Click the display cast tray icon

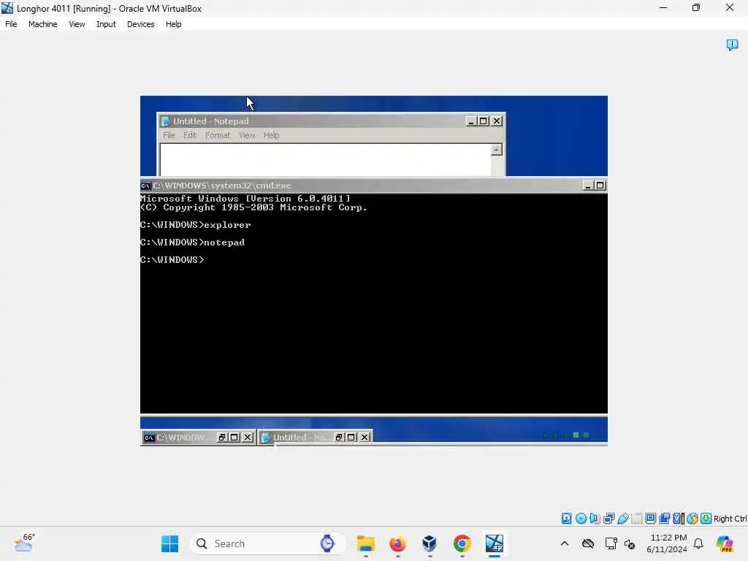pos(611,543)
